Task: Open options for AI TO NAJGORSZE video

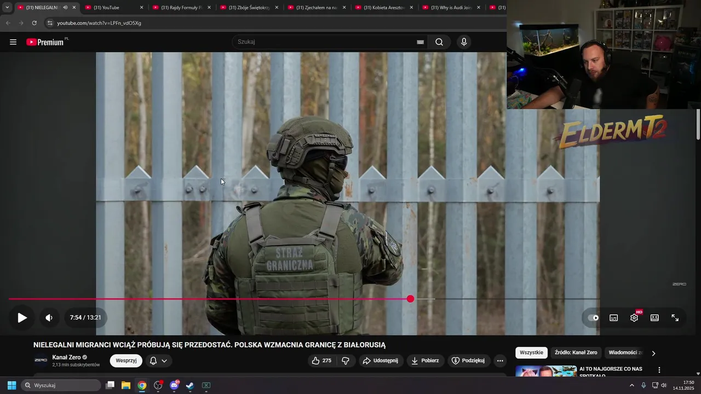Action: (659, 370)
